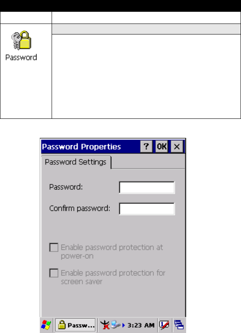
Task: Confirm with the OK button
Action: tap(162, 146)
